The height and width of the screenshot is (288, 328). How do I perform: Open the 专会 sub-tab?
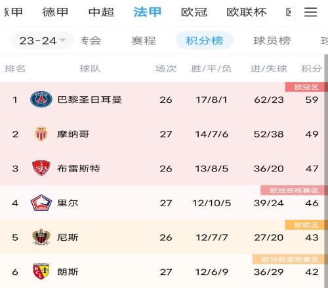coord(91,41)
